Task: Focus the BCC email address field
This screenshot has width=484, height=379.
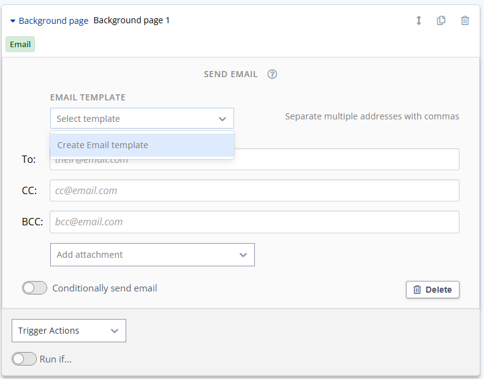Action: pyautogui.click(x=254, y=222)
